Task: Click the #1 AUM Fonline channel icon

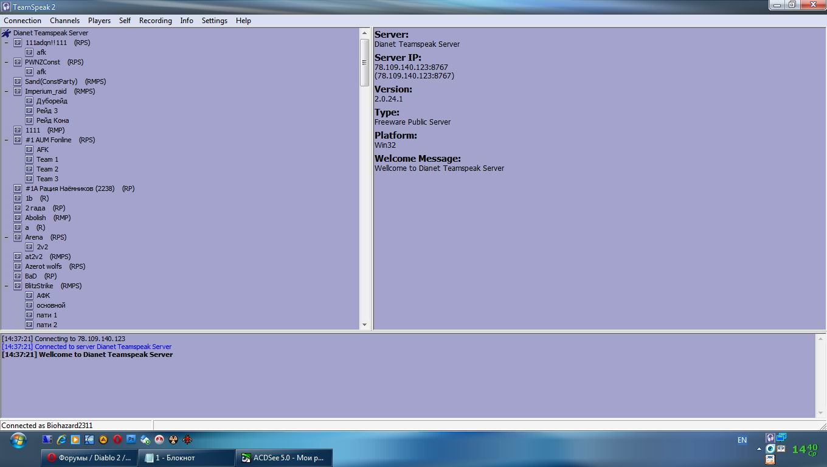Action: (x=18, y=140)
